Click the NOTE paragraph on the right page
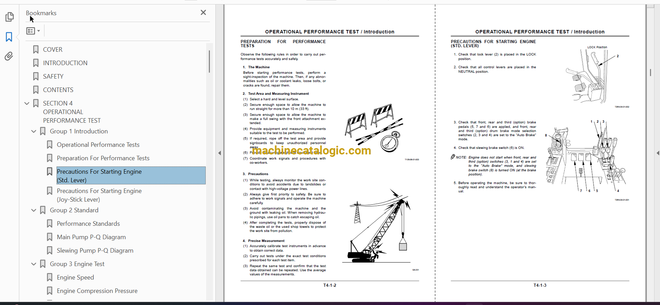 pyautogui.click(x=494, y=166)
